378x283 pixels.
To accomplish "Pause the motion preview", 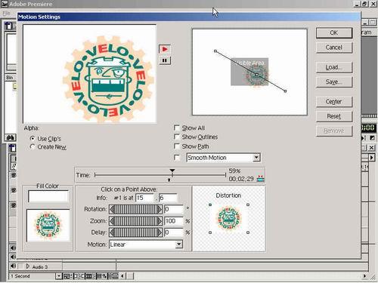I will coord(165,60).
